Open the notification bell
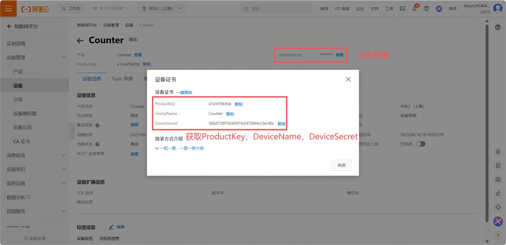This screenshot has height=245, width=506. [414, 8]
